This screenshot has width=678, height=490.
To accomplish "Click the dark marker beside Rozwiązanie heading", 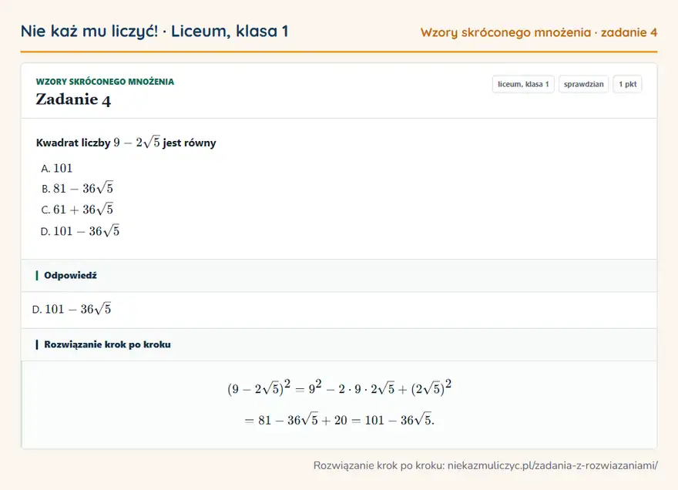I will pos(37,344).
